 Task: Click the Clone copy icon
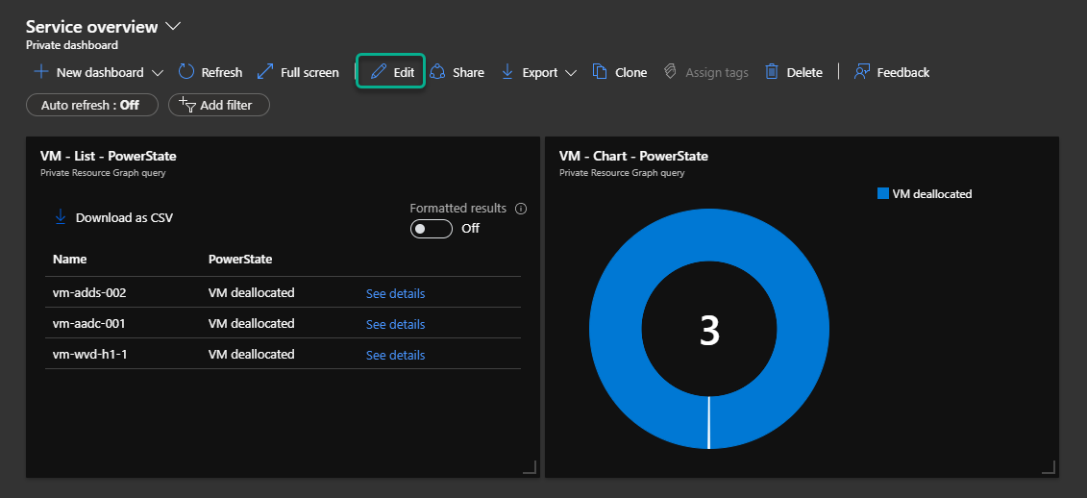(600, 72)
